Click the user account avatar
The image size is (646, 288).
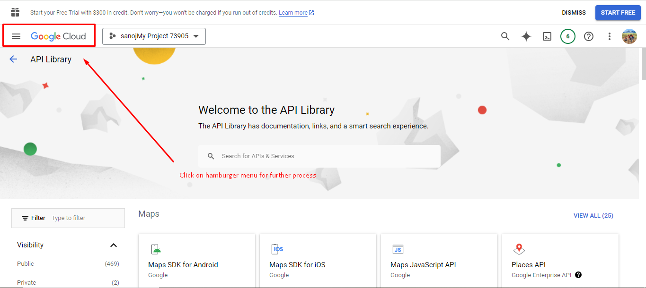click(x=629, y=36)
